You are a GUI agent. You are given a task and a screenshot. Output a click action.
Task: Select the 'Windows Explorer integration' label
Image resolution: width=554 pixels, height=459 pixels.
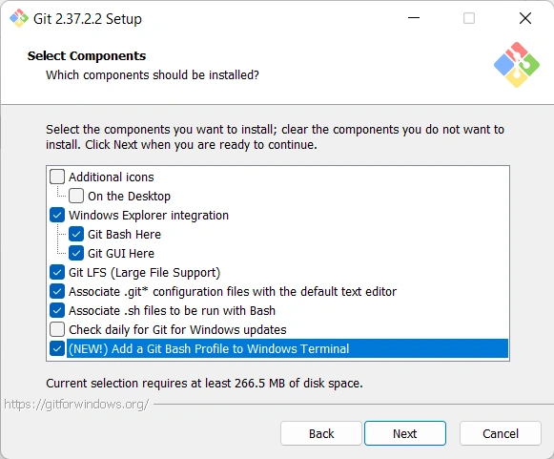[x=149, y=215]
